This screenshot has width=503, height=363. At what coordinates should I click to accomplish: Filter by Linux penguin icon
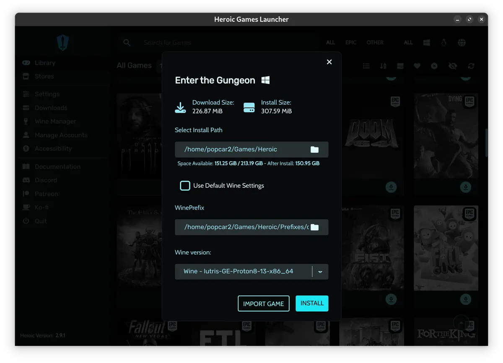pos(444,43)
